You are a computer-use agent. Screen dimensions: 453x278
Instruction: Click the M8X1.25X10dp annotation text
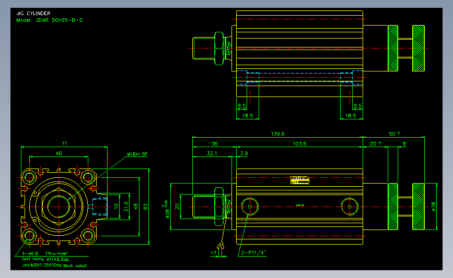46,265
